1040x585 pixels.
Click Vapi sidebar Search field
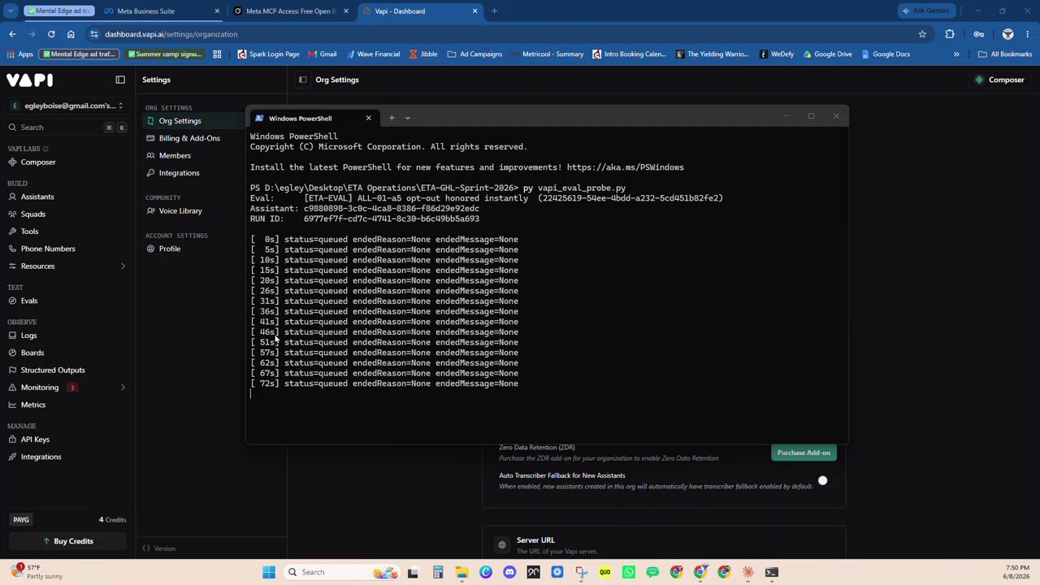(67, 128)
